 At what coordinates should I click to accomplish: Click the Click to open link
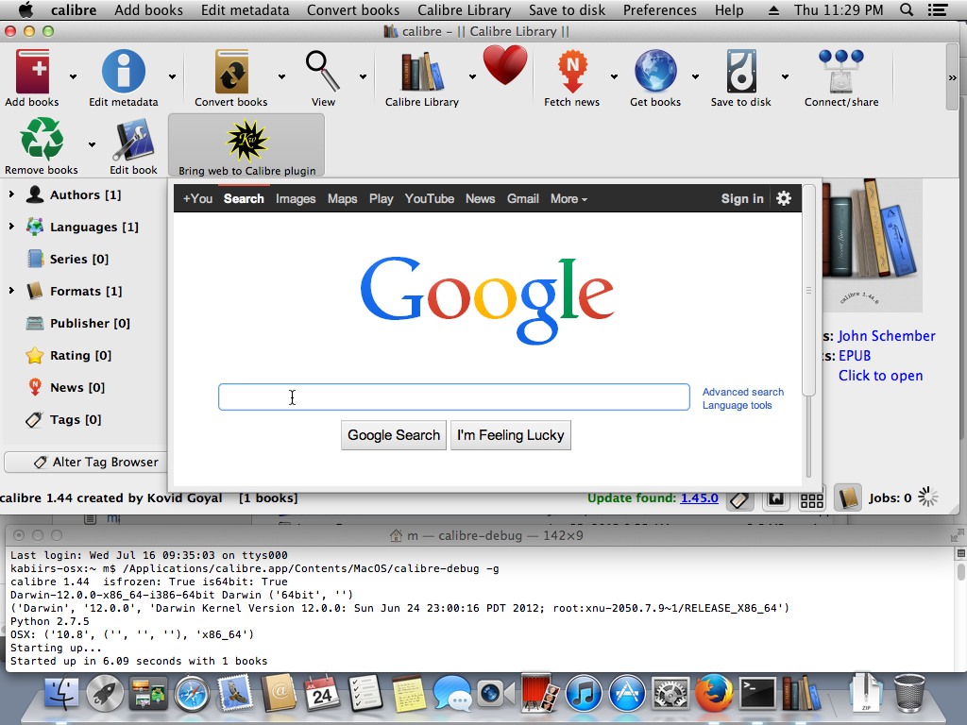tap(881, 376)
